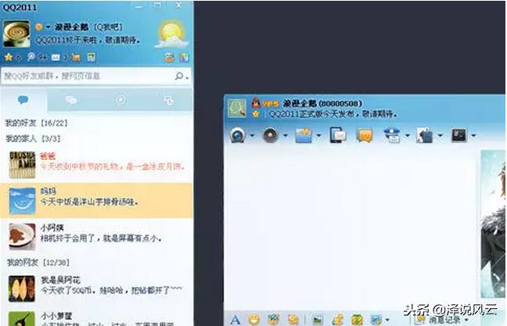The image size is (507, 326).
Task: Expand the 我的好友 [16/22] group
Action: click(37, 123)
